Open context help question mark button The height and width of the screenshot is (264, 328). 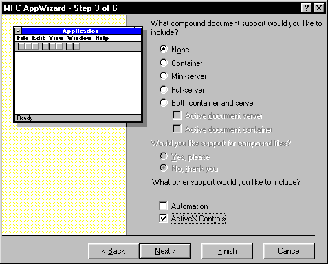[307, 8]
